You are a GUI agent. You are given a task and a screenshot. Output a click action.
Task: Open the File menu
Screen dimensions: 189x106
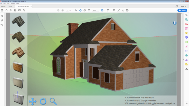pyautogui.click(x=1, y=3)
